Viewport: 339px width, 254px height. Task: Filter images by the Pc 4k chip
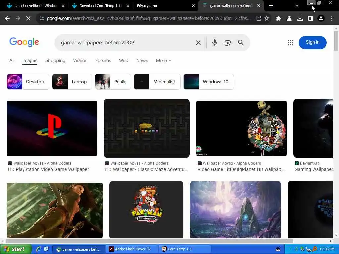113,82
